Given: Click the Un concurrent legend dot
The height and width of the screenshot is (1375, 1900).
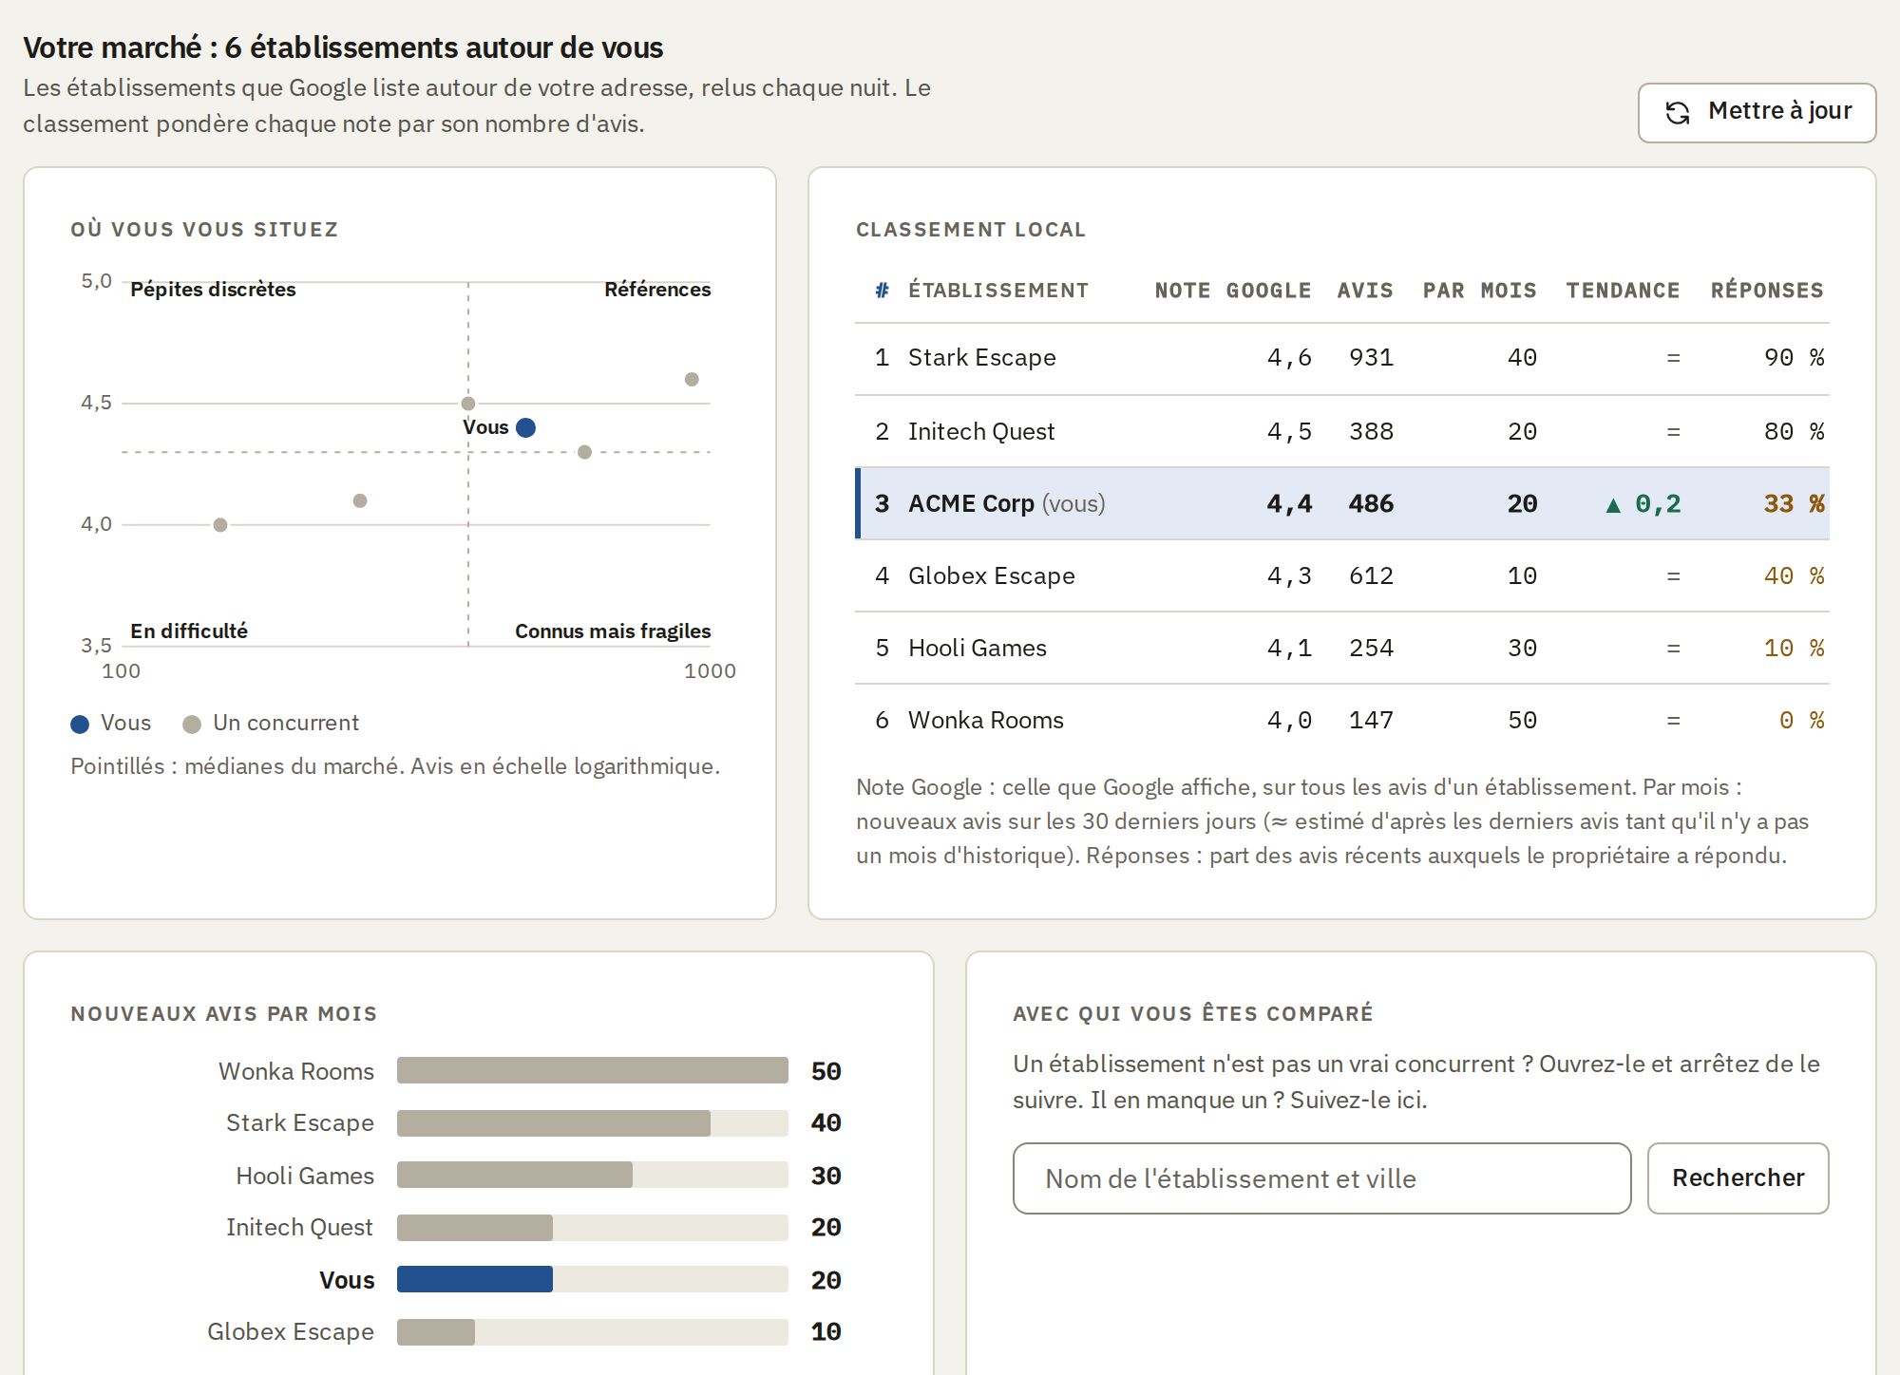Looking at the screenshot, I should tap(192, 725).
